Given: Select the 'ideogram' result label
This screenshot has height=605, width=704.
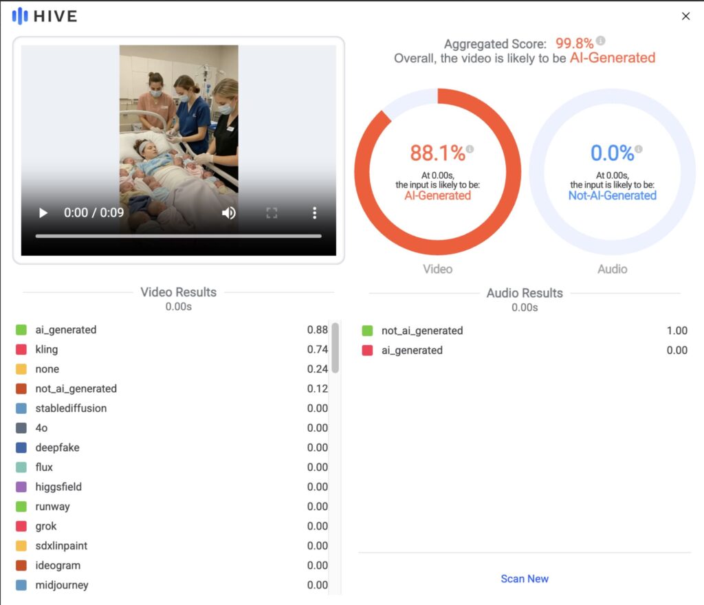Looking at the screenshot, I should [58, 566].
